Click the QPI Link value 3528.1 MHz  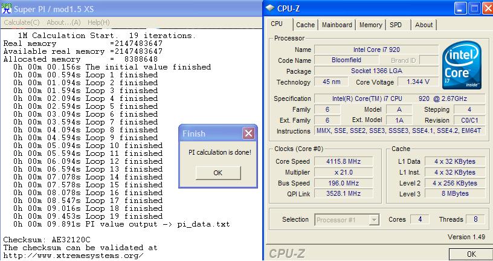coord(343,194)
